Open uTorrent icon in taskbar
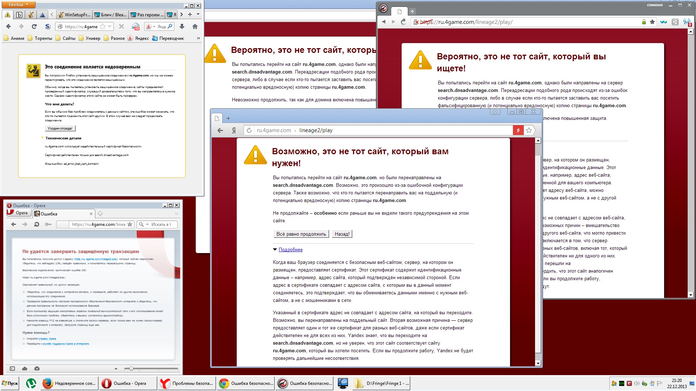Screen dimensions: 696x391 point(31,383)
